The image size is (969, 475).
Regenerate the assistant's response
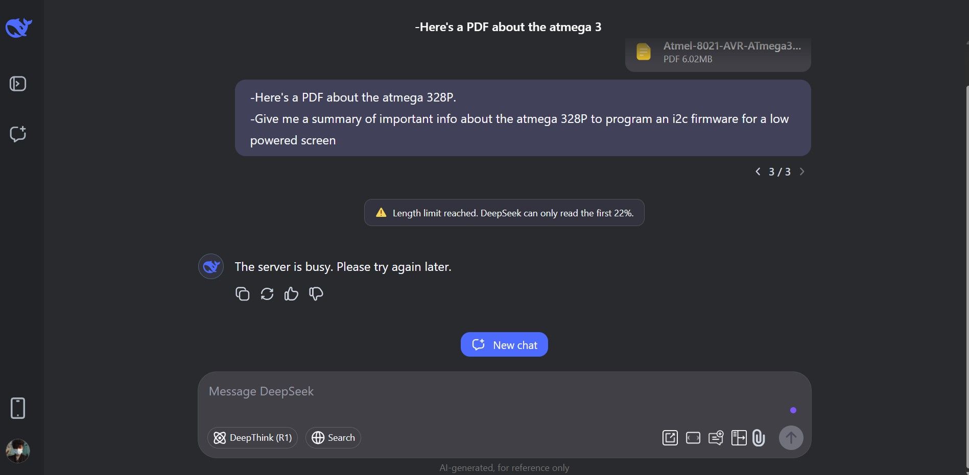pyautogui.click(x=267, y=293)
